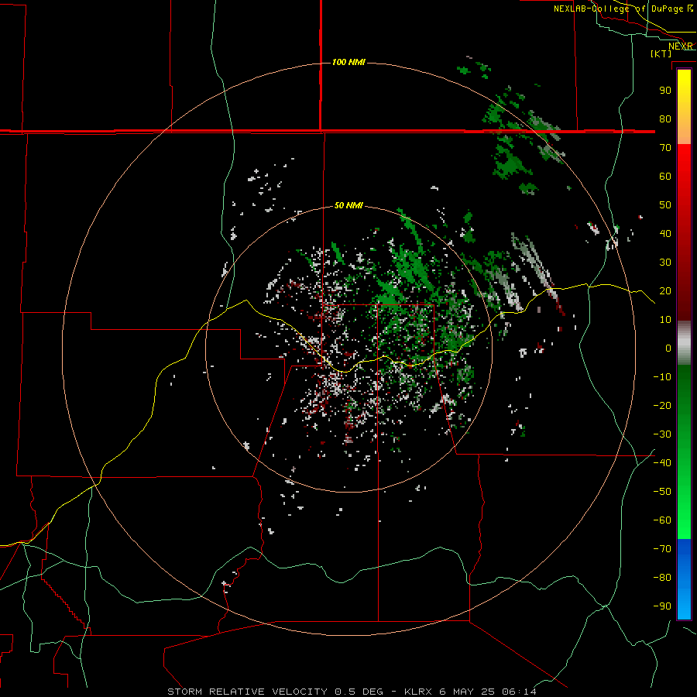Select the -70 value on the velocity scale
The image size is (697, 697).
[x=662, y=549]
